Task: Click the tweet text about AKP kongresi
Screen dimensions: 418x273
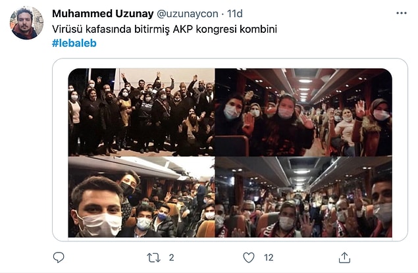Action: (165, 30)
